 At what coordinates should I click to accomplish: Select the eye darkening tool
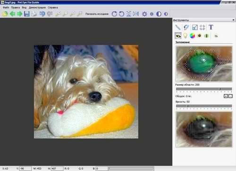(x=178, y=36)
